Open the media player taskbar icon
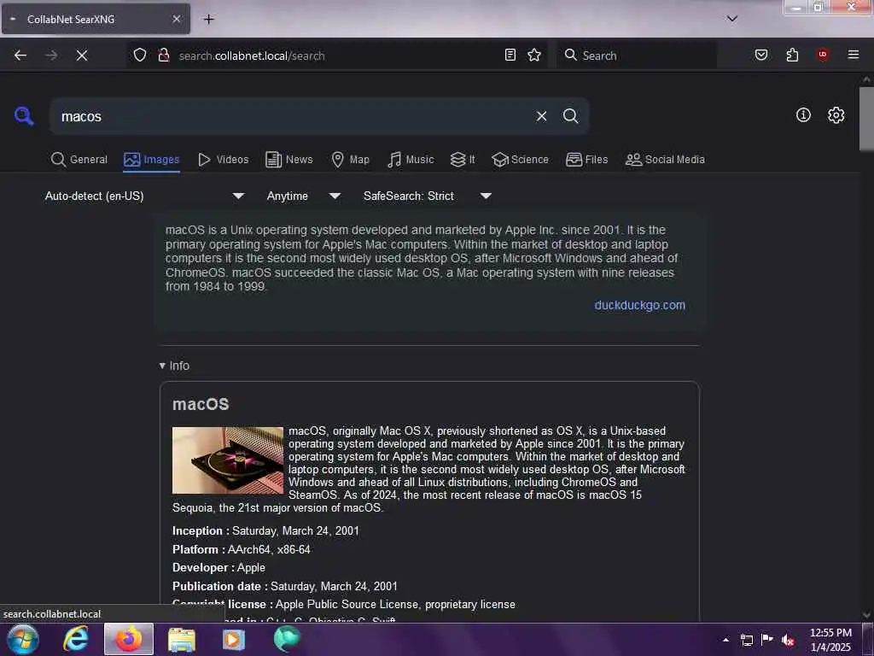Screen dimensions: 874x656 [234, 639]
